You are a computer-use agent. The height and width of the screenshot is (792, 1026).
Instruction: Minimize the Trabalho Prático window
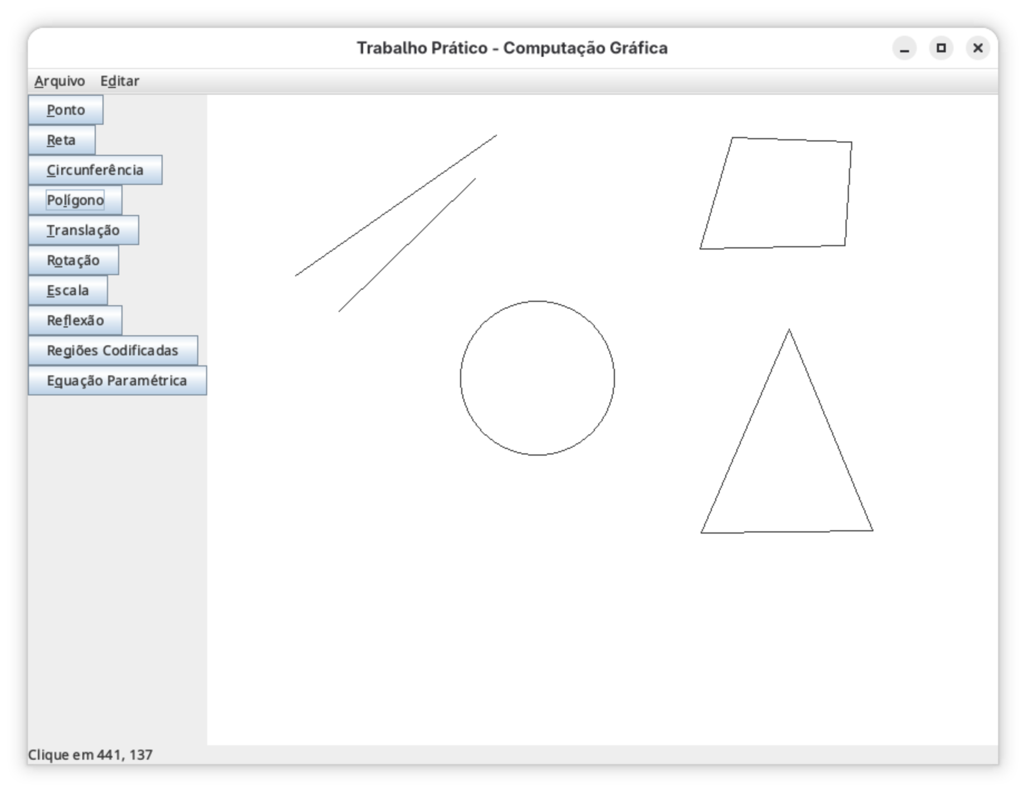[x=905, y=48]
